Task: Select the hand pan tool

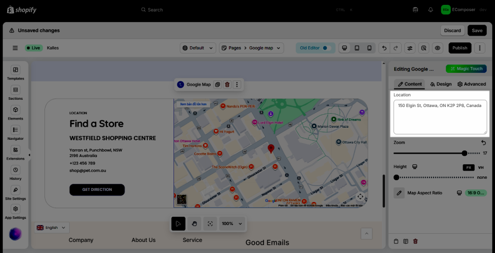Action: point(194,224)
